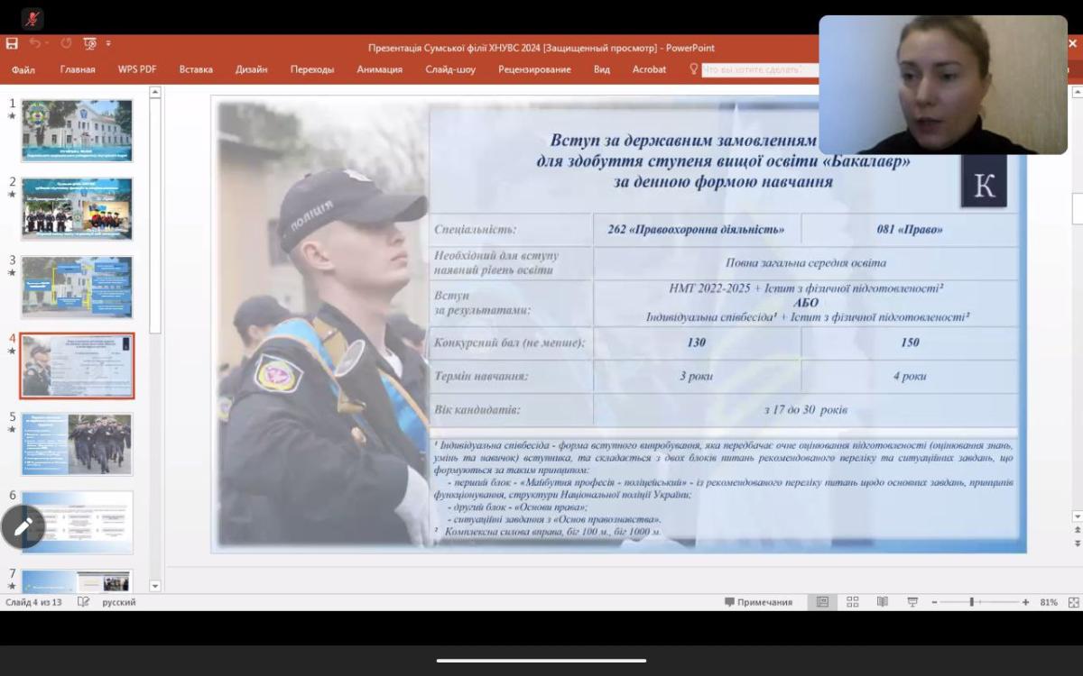Click the competitive score '130' cell

pyautogui.click(x=696, y=343)
